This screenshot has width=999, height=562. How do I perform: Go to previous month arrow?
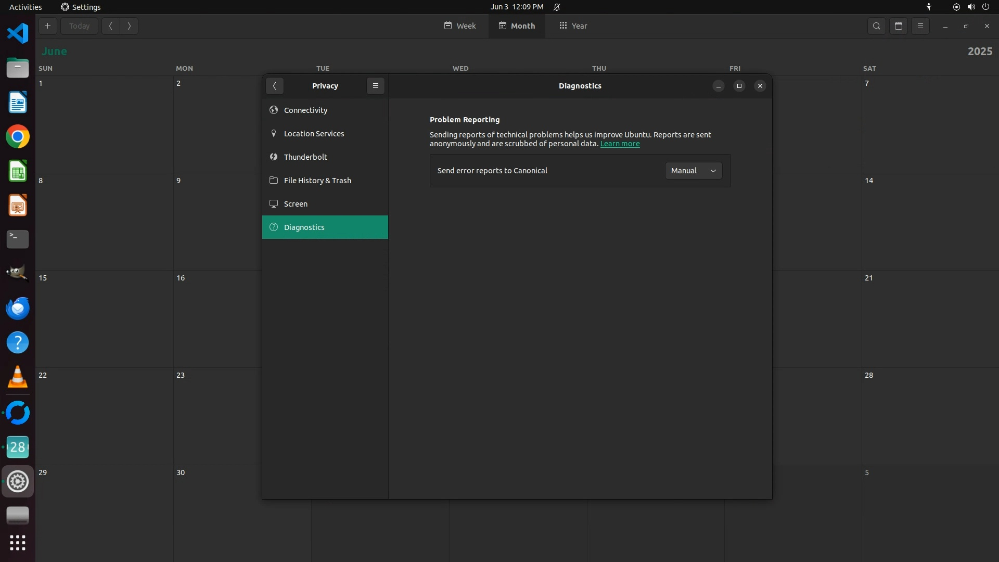click(x=111, y=26)
